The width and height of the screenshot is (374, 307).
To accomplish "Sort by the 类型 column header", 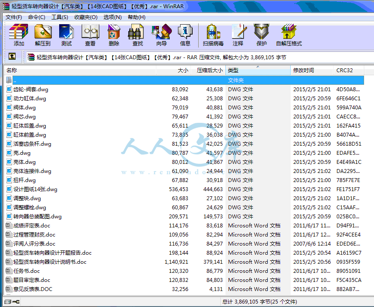I will point(258,70).
